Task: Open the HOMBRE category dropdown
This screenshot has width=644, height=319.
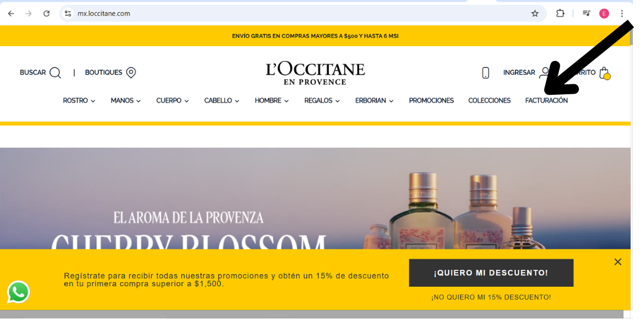Action: tap(271, 101)
